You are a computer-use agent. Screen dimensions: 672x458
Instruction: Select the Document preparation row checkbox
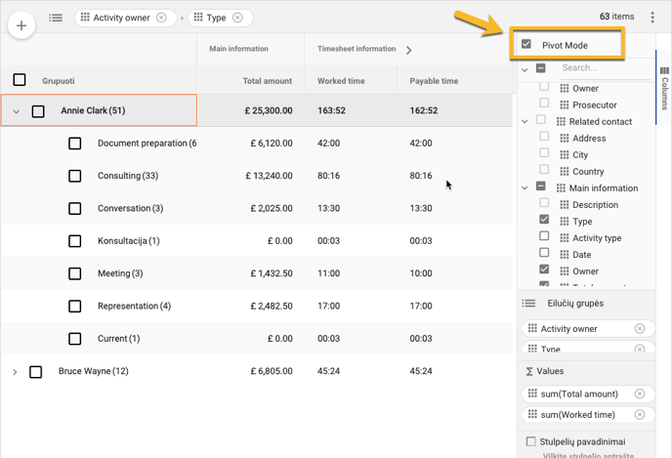pyautogui.click(x=75, y=144)
